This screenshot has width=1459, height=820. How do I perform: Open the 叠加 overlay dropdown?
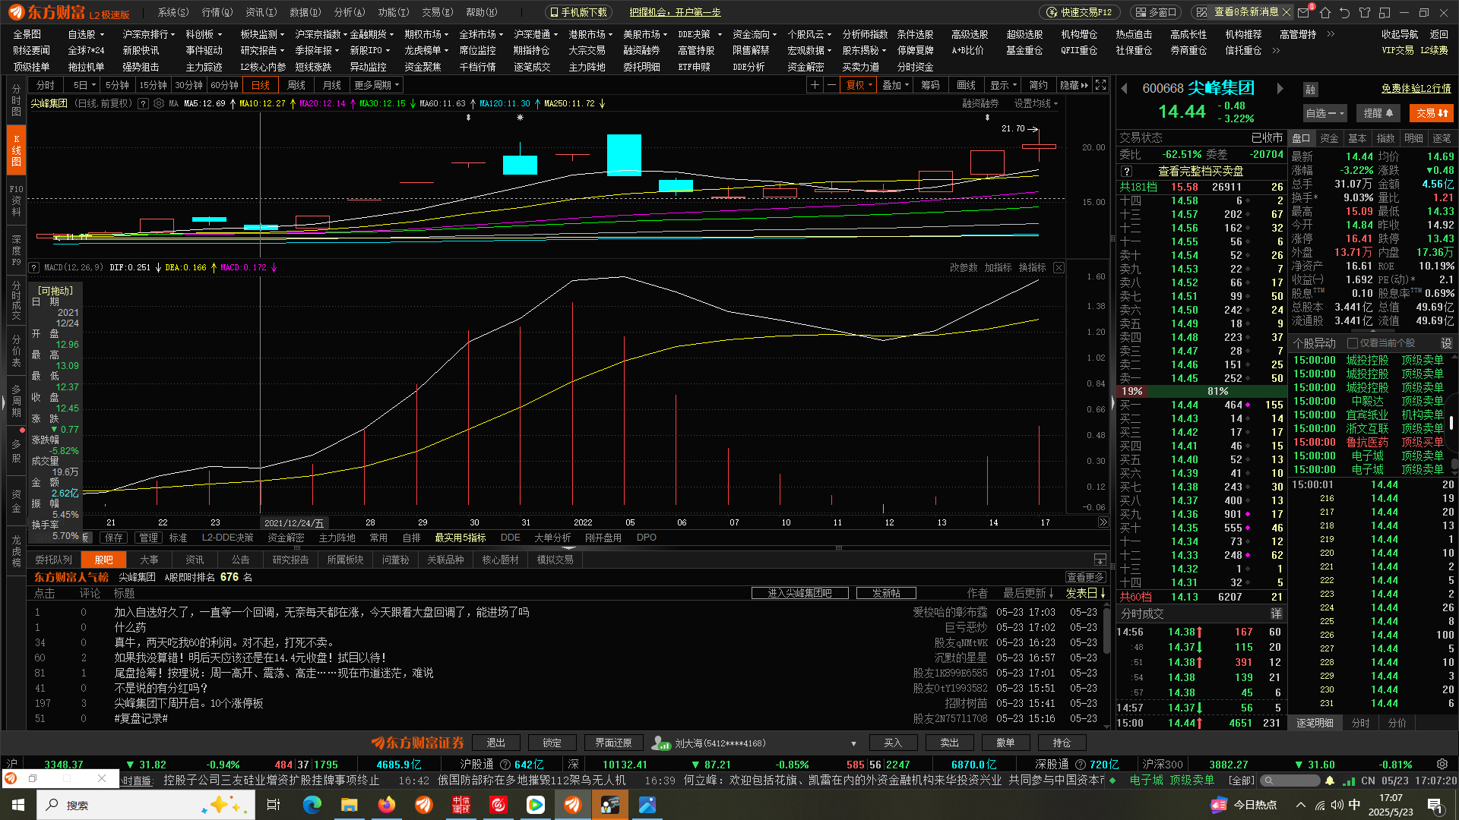[897, 85]
